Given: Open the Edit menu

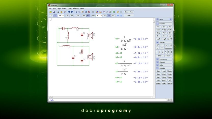Looking at the screenshot, I should (54, 8).
